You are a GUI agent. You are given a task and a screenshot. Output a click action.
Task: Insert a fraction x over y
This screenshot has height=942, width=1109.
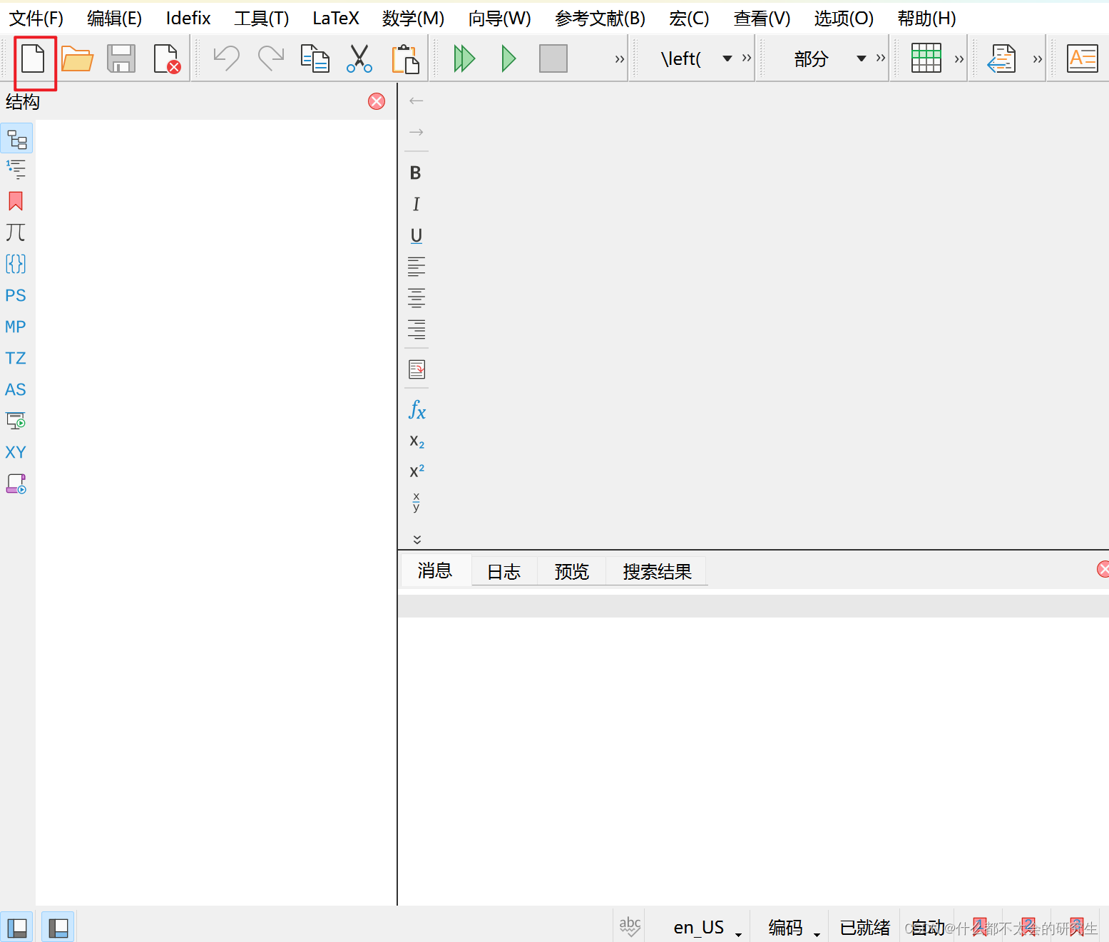pos(416,502)
